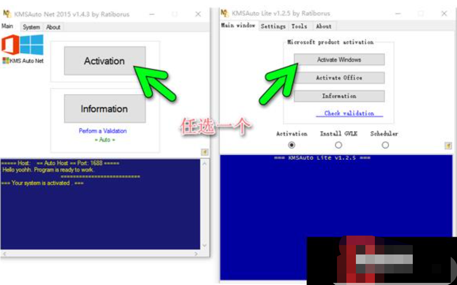Screen dimensions: 457x285
Task: Open the Perform a Validation link
Action: (103, 131)
